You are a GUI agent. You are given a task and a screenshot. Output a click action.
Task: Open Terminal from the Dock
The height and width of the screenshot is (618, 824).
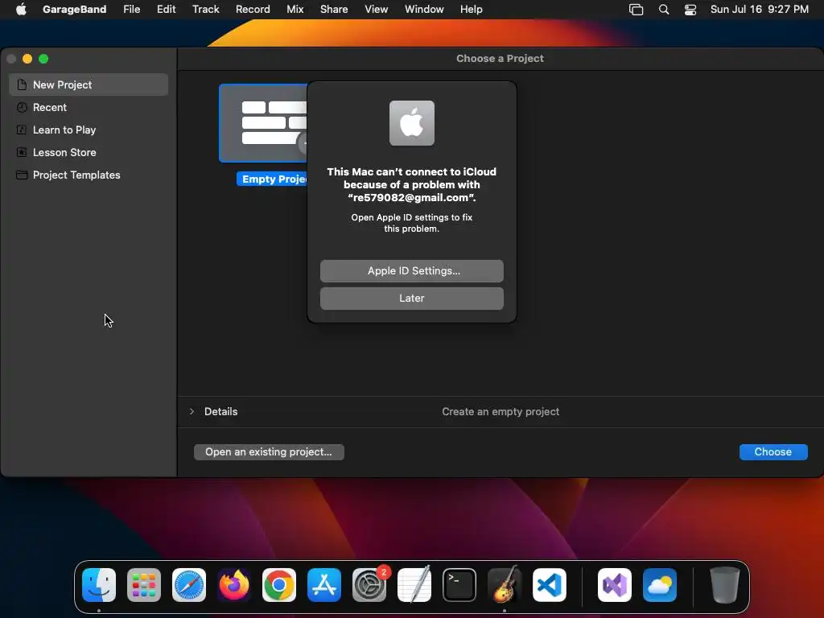(459, 585)
